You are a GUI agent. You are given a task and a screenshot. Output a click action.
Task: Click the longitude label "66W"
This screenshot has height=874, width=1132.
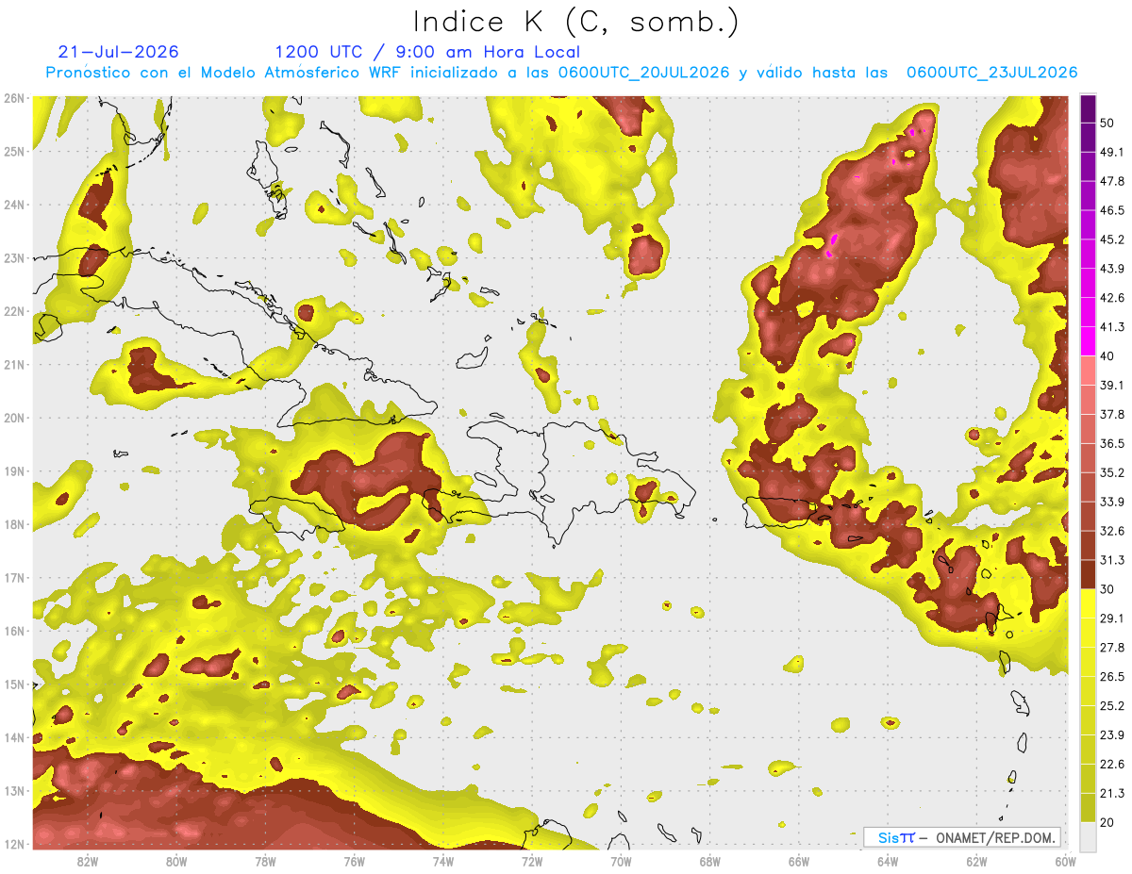[798, 861]
